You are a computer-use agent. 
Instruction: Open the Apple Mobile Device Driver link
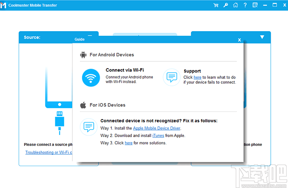click(157, 128)
